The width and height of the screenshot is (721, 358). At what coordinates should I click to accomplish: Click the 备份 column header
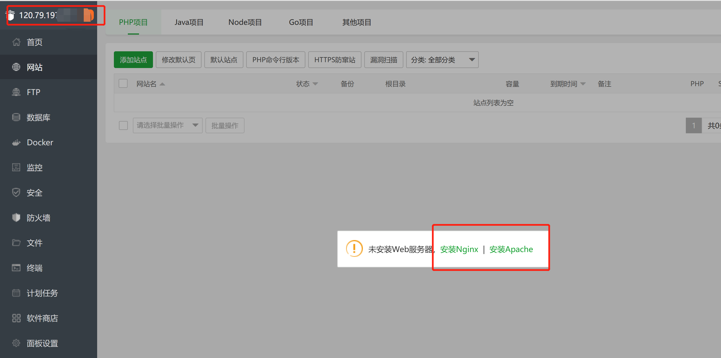[347, 84]
